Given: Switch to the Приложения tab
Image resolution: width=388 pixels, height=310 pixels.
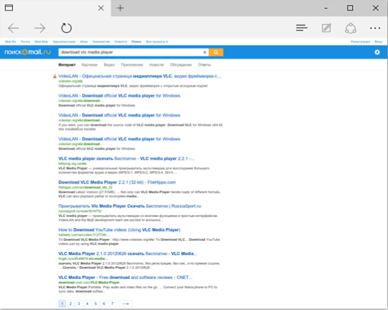Looking at the screenshot, I should (x=132, y=65).
